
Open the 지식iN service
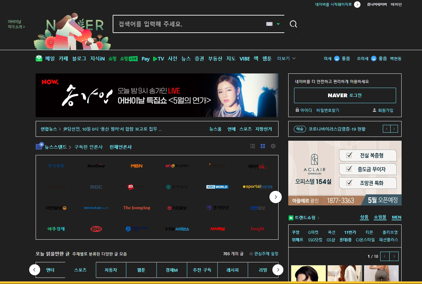(97, 59)
